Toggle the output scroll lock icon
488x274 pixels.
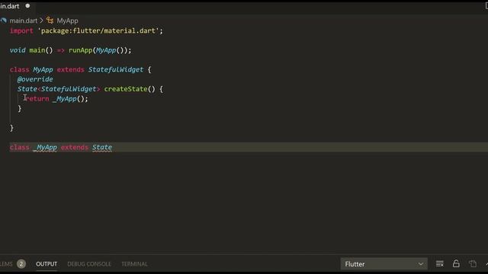(x=456, y=264)
